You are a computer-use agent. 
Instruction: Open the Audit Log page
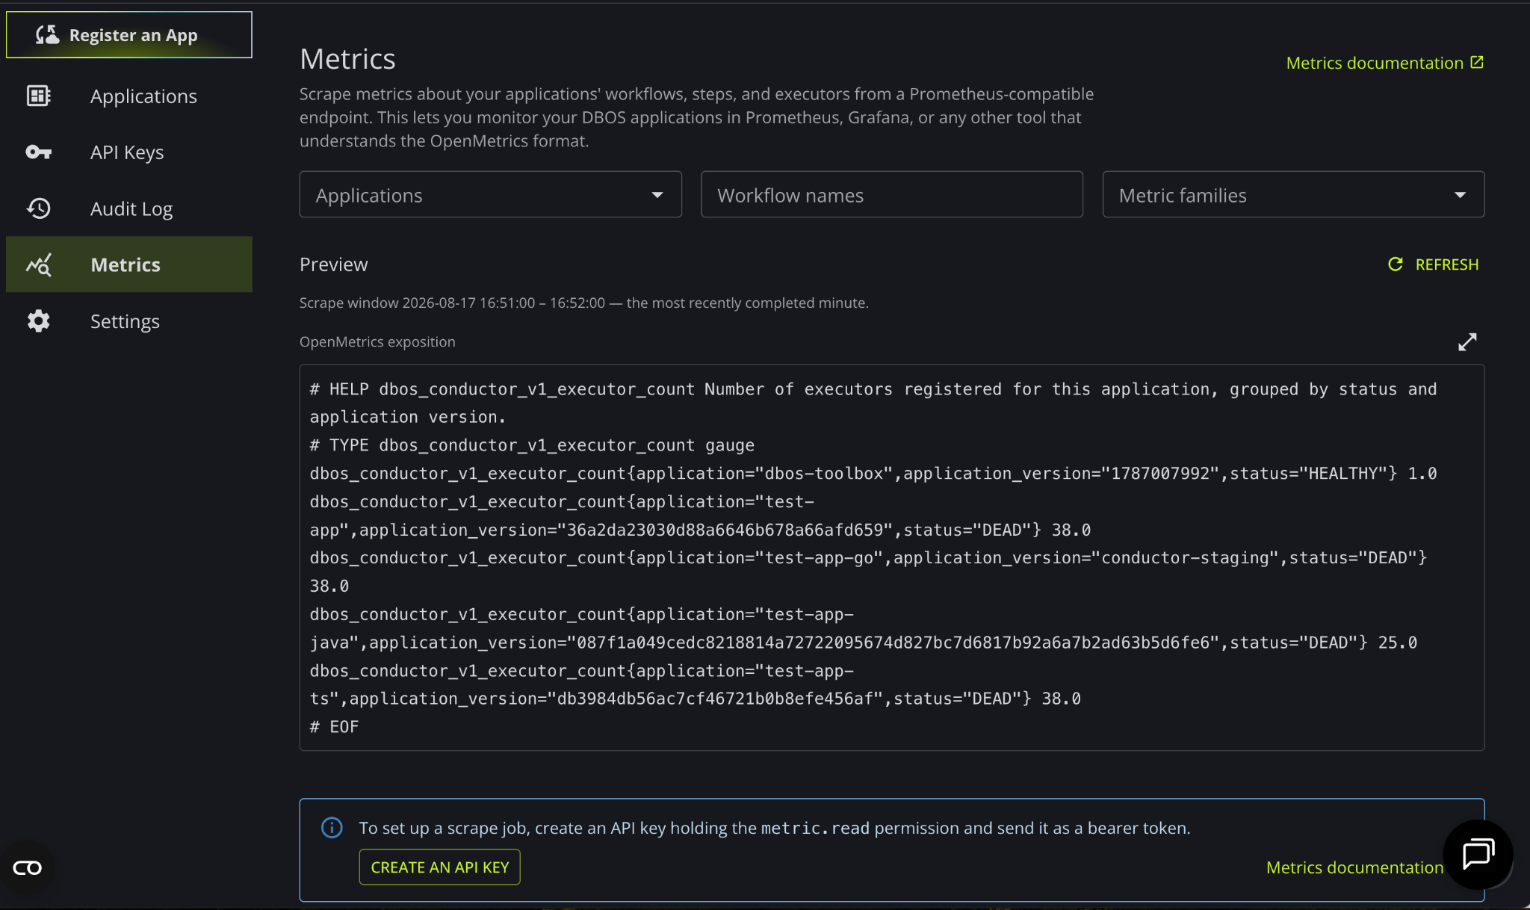coord(129,208)
